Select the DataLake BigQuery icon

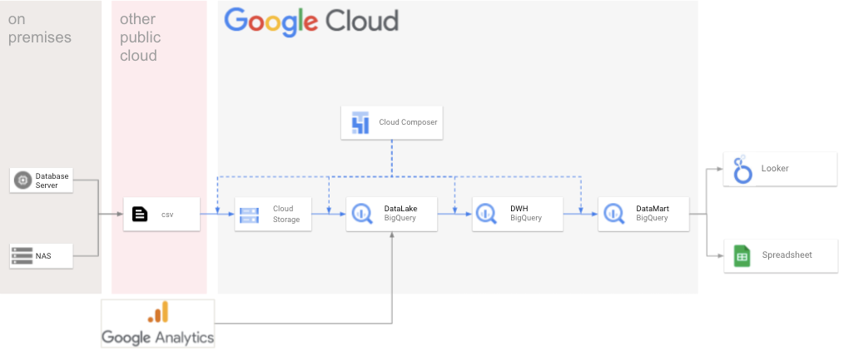tap(362, 214)
